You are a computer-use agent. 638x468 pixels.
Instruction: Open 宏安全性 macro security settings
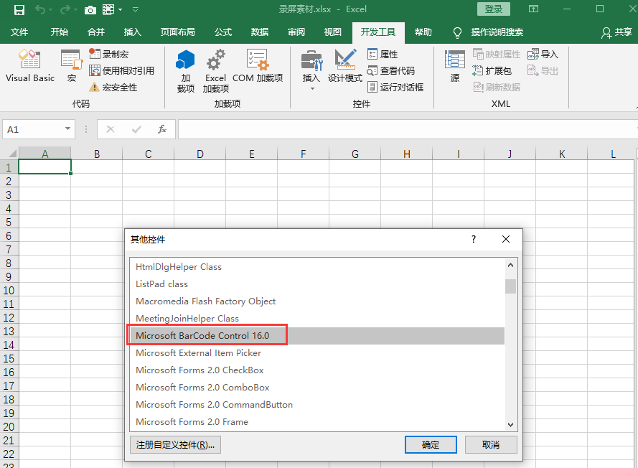tap(113, 87)
